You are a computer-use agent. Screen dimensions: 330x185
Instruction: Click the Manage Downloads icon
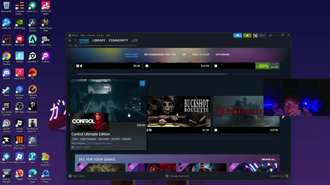pos(167,176)
